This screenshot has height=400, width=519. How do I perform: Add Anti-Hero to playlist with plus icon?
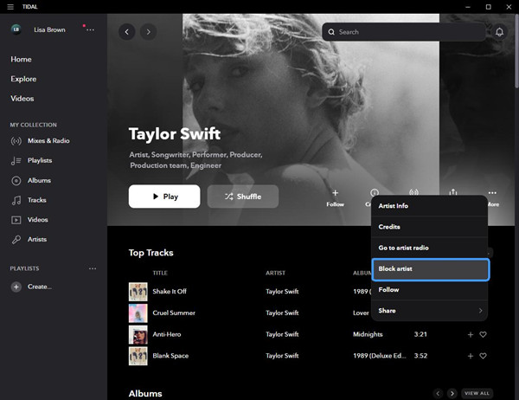[x=471, y=335]
